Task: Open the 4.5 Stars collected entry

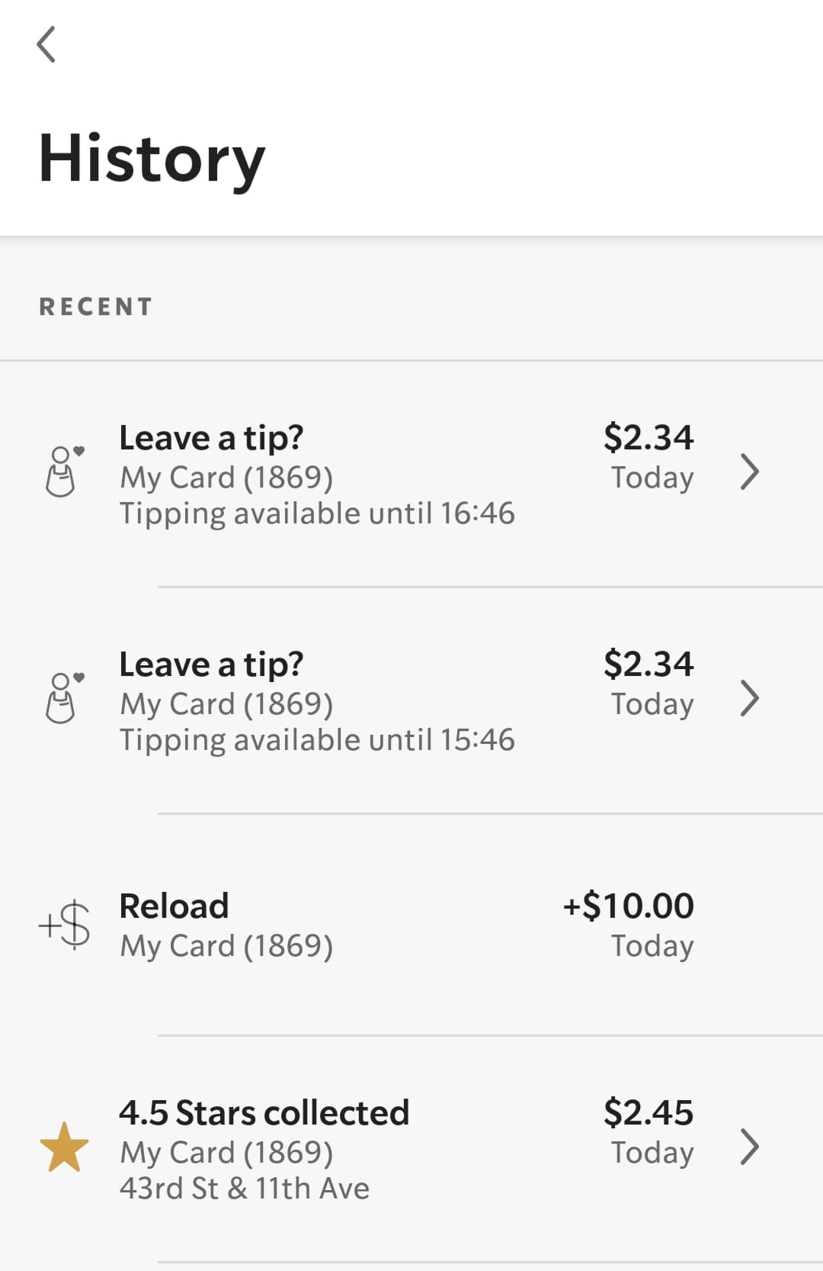Action: pyautogui.click(x=264, y=1113)
